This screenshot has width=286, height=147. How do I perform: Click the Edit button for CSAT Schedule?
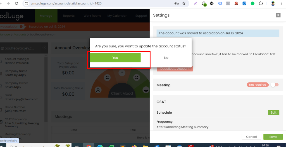click(x=273, y=113)
